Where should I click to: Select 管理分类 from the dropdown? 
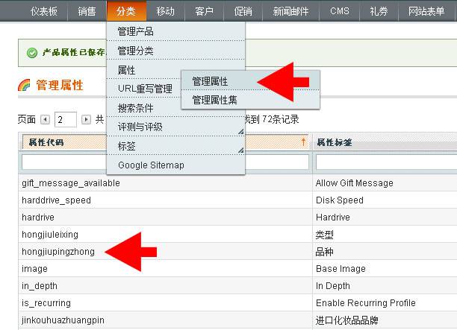[175, 51]
